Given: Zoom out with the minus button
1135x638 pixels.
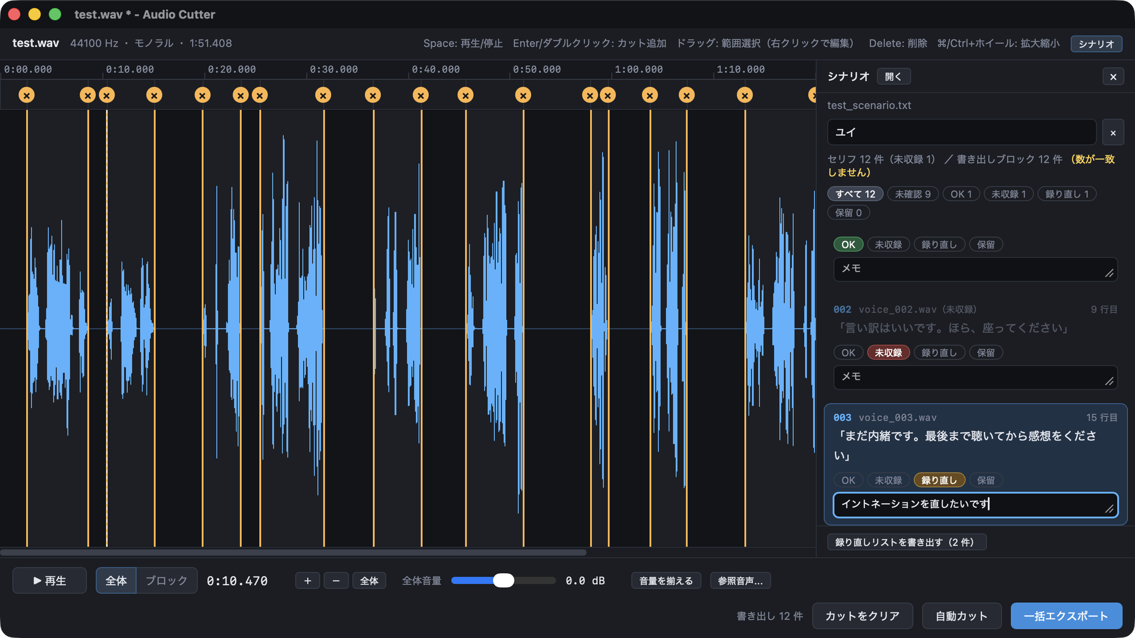Looking at the screenshot, I should pos(336,581).
